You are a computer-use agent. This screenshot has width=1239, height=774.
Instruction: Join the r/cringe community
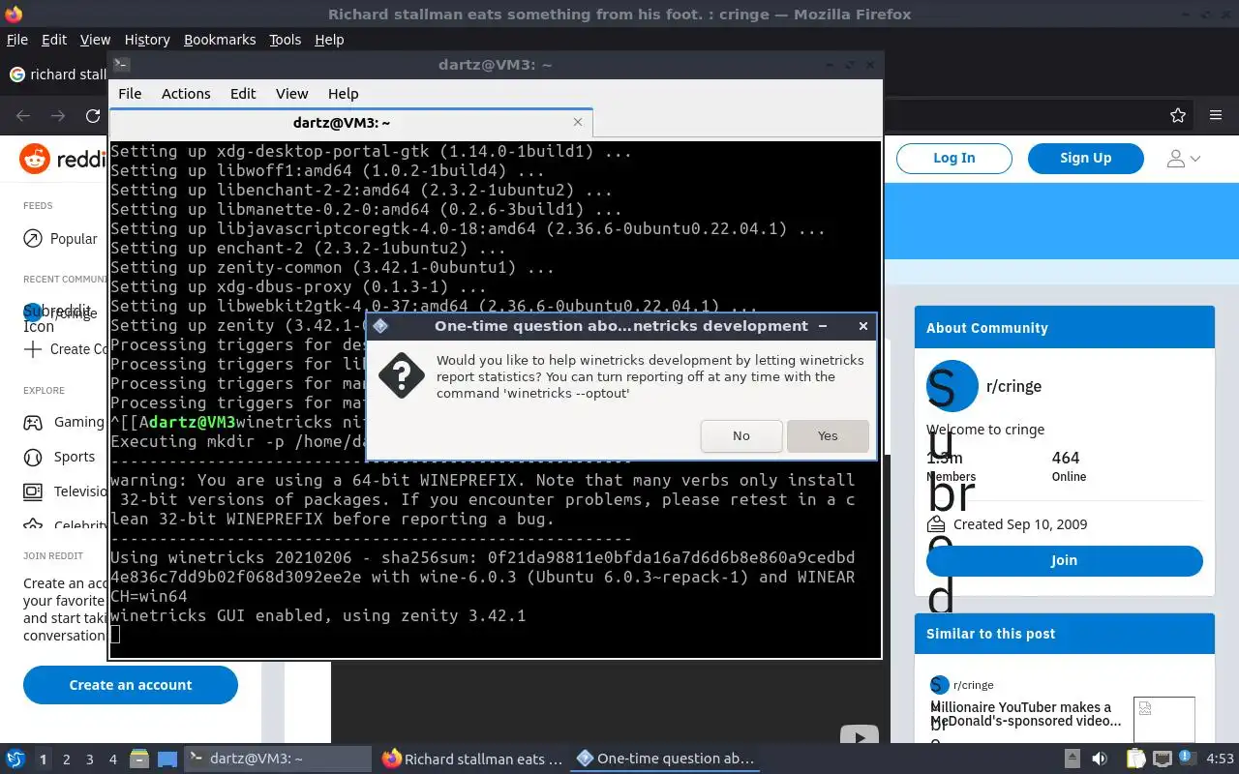point(1064,560)
